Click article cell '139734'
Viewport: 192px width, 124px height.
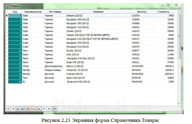point(142,47)
